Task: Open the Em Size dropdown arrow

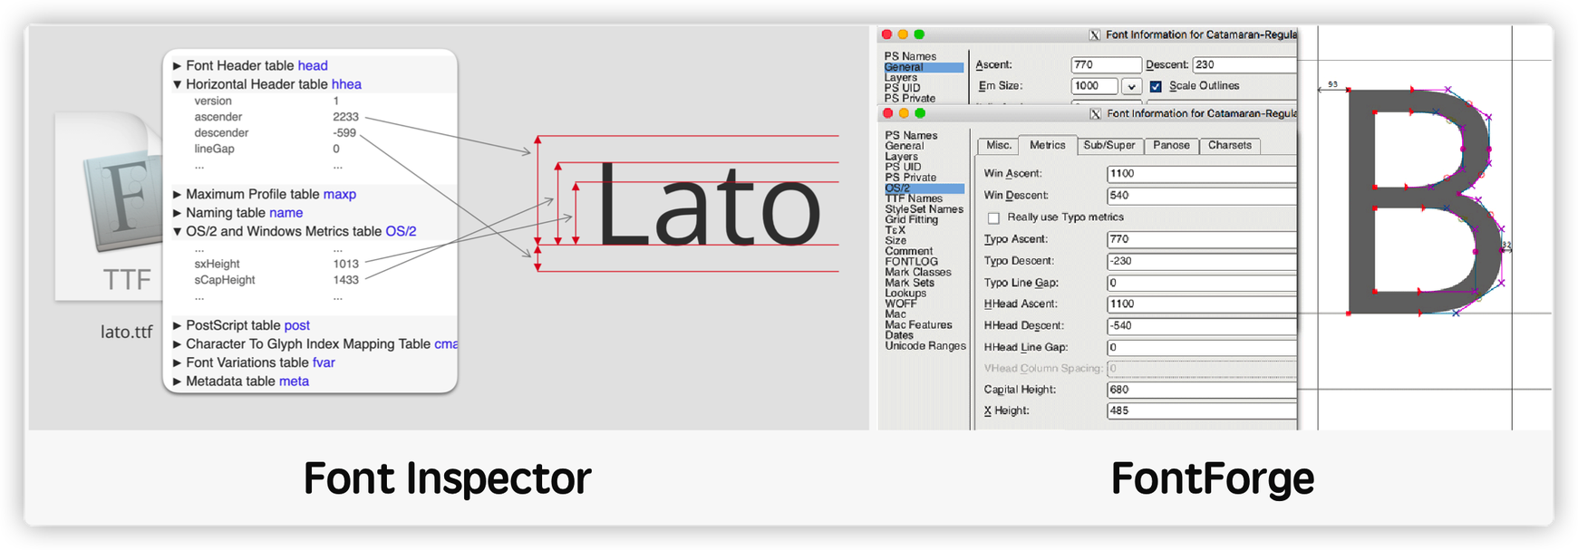Action: pyautogui.click(x=1130, y=86)
